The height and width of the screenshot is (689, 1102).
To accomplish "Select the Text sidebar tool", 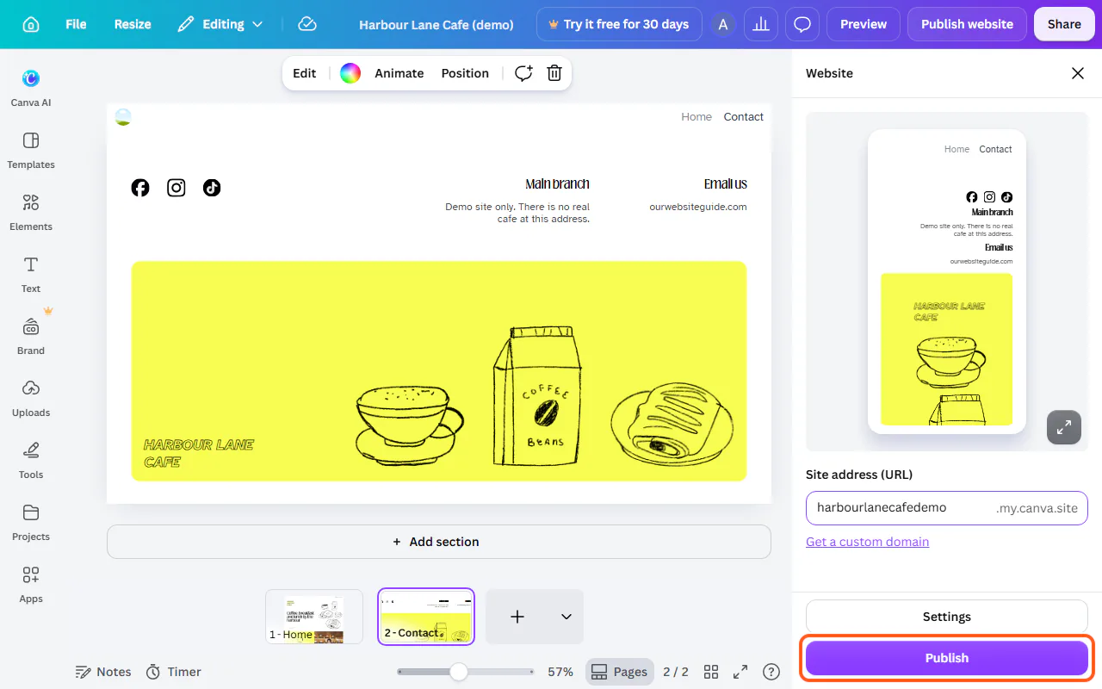I will [31, 274].
